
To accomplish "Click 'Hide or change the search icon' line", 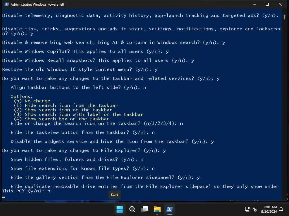I will (97, 123).
